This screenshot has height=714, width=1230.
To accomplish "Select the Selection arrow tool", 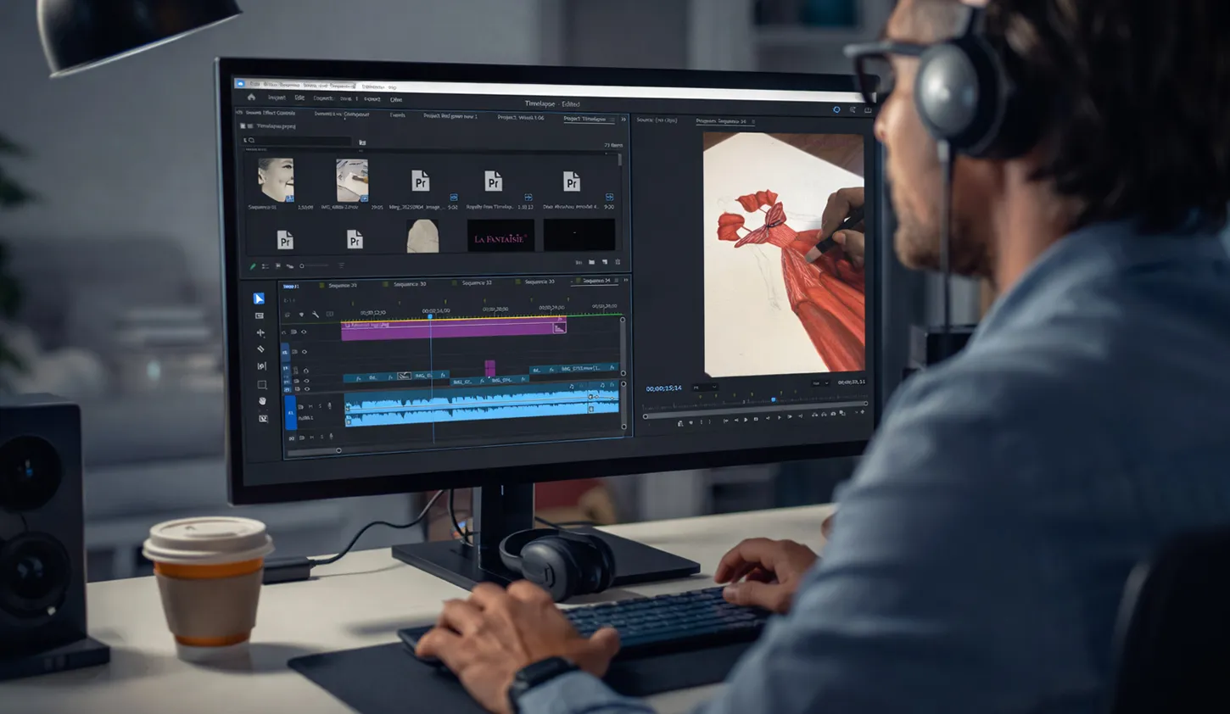I will 260,298.
